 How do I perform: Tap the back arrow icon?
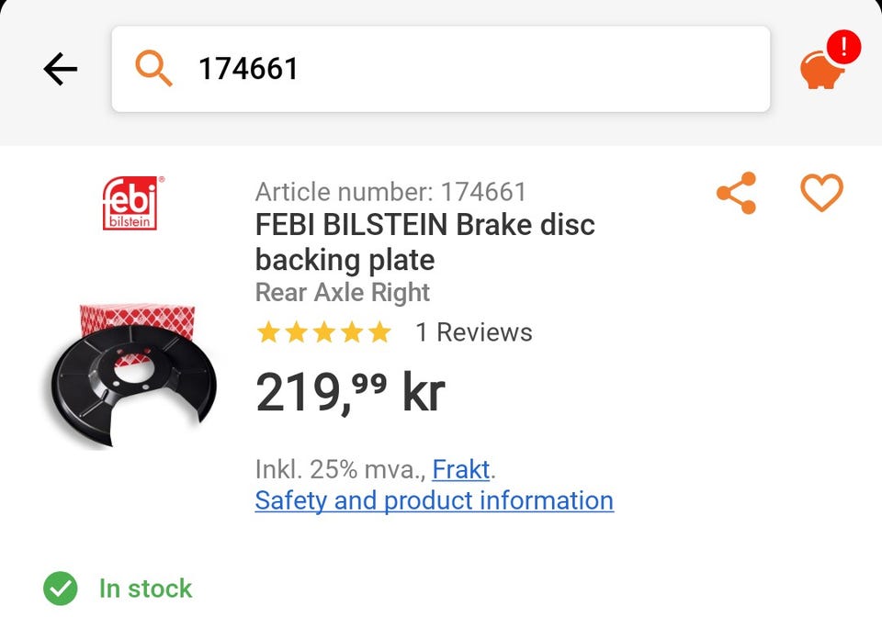pyautogui.click(x=61, y=69)
